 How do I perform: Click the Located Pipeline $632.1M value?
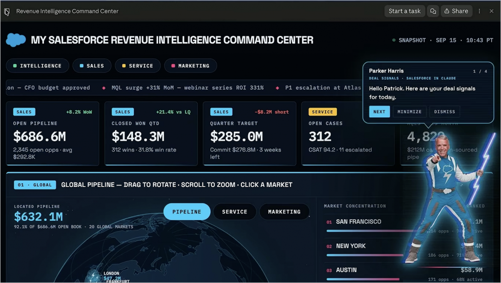click(x=38, y=217)
